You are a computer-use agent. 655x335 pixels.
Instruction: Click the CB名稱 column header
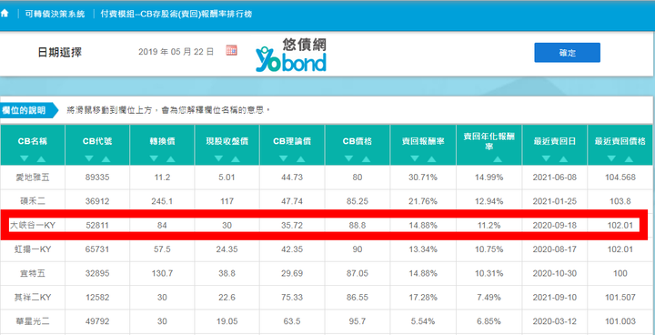pos(33,141)
